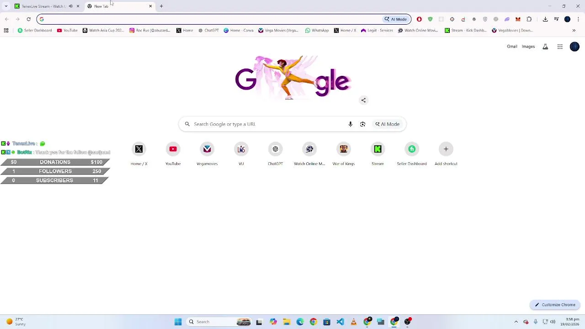The width and height of the screenshot is (585, 329).
Task: Open the War of Kings shortcut tile
Action: [344, 154]
